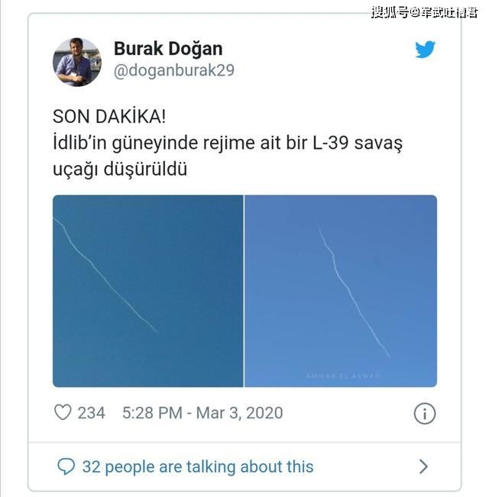The width and height of the screenshot is (489, 497).
Task: Visit the @doganburak29 handle
Action: pyautogui.click(x=173, y=70)
